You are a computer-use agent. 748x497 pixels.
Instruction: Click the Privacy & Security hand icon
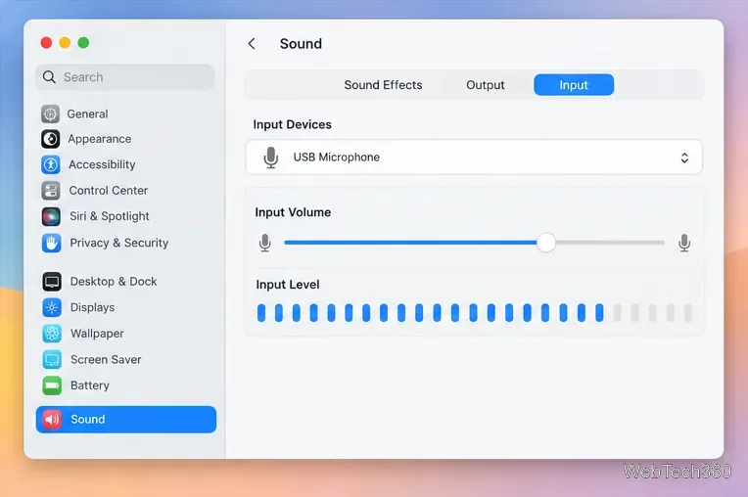click(x=51, y=243)
